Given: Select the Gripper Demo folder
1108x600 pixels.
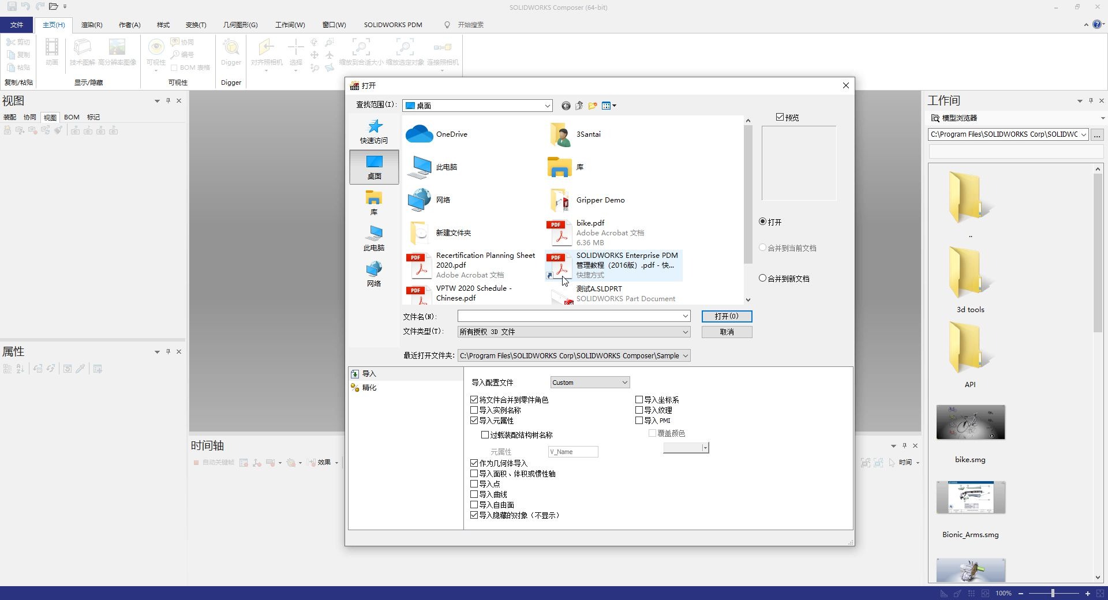Looking at the screenshot, I should tap(587, 200).
